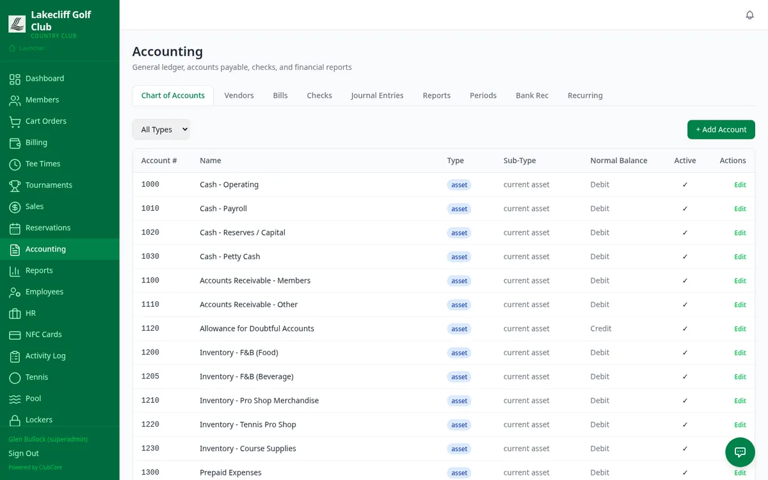Click Accounts Receivable - Other name
768x480 pixels.
pos(248,305)
